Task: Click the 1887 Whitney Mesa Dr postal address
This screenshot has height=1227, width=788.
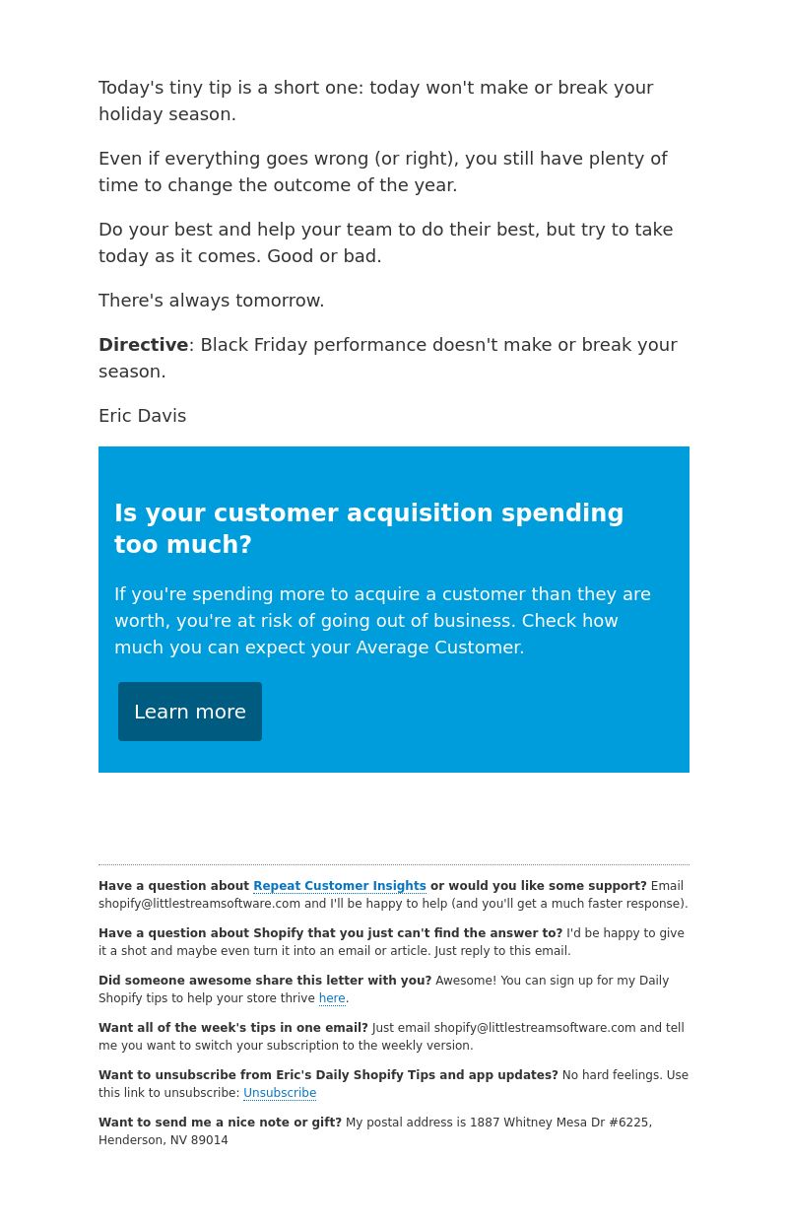Action: 375,1131
